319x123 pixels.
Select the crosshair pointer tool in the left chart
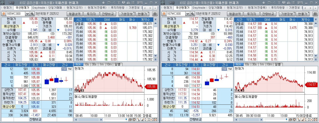coord(139,120)
